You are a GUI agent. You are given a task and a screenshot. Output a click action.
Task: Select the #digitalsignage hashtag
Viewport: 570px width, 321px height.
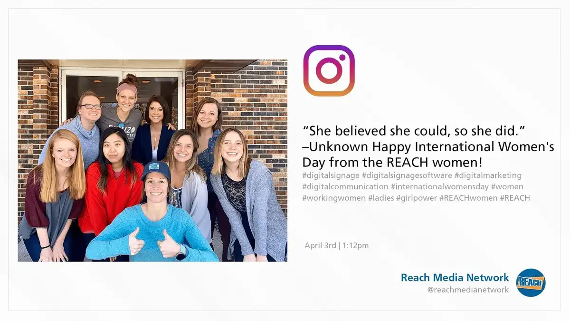331,175
